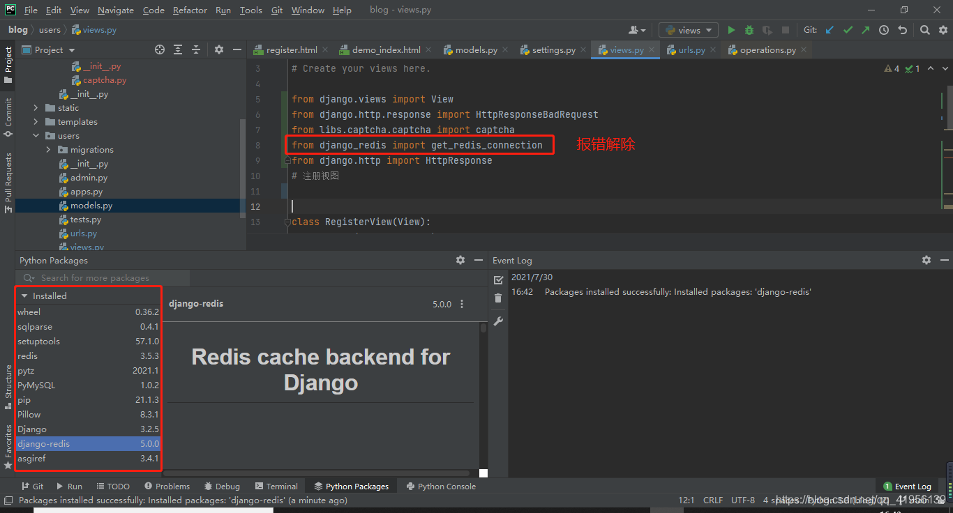Click the CRLF line separator in status bar

coord(713,500)
